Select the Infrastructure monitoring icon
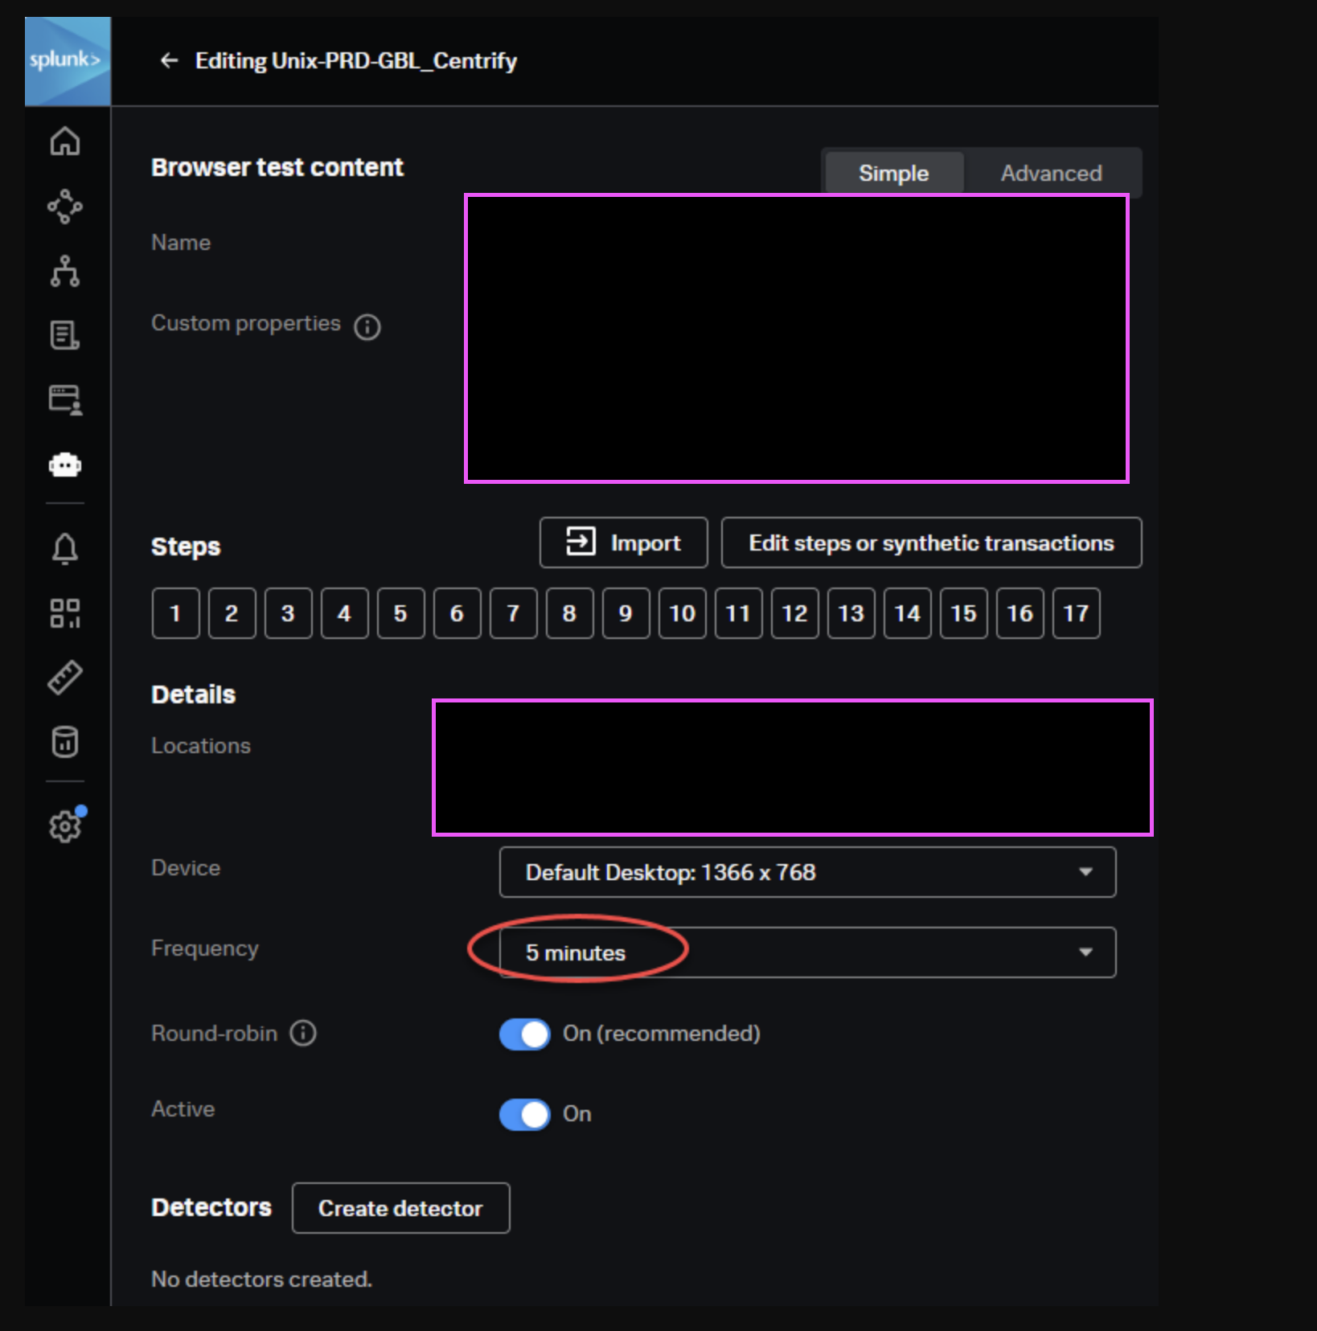The image size is (1317, 1331). click(65, 272)
